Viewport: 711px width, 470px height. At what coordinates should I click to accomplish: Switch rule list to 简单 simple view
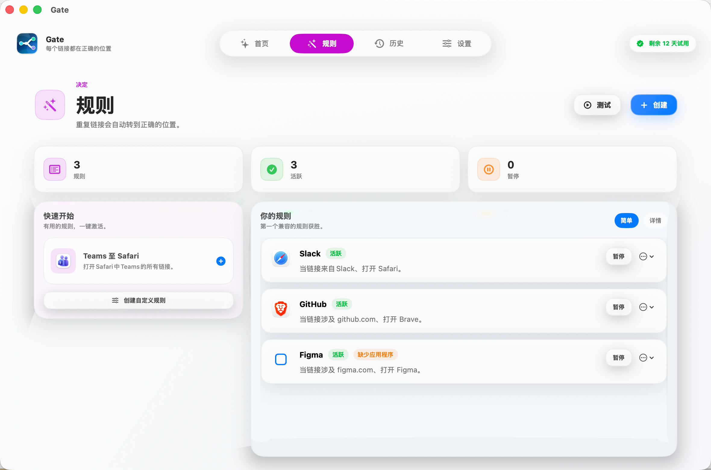pyautogui.click(x=626, y=221)
